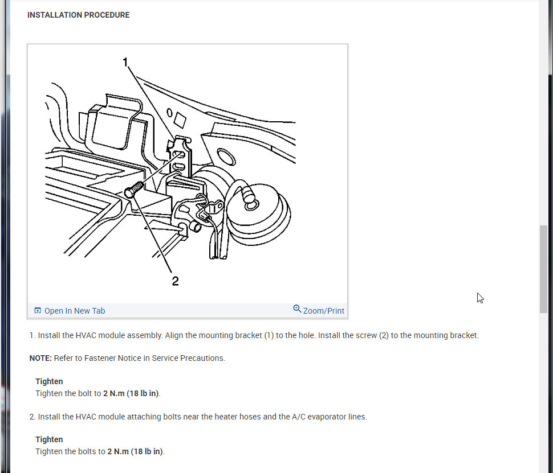Click the scrollbar track above the thumb
Screen dimensions: 553x473
pyautogui.click(x=543, y=113)
